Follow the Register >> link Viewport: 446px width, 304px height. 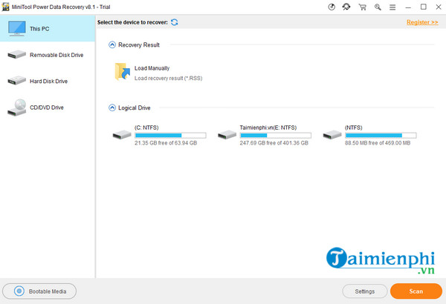pos(422,22)
